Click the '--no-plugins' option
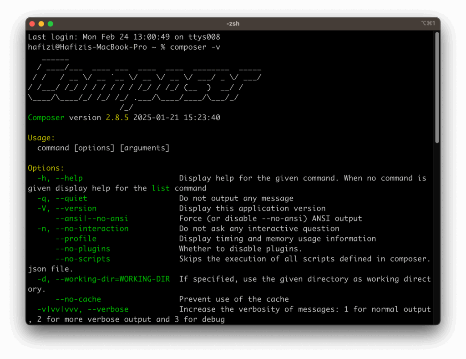Viewport: 466px width, 359px height. 83,249
